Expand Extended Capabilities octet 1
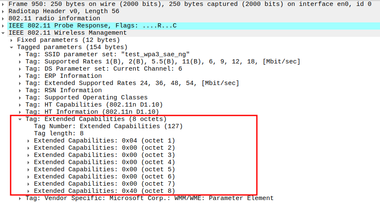Screen dimensions: 380x203 pyautogui.click(x=29, y=141)
